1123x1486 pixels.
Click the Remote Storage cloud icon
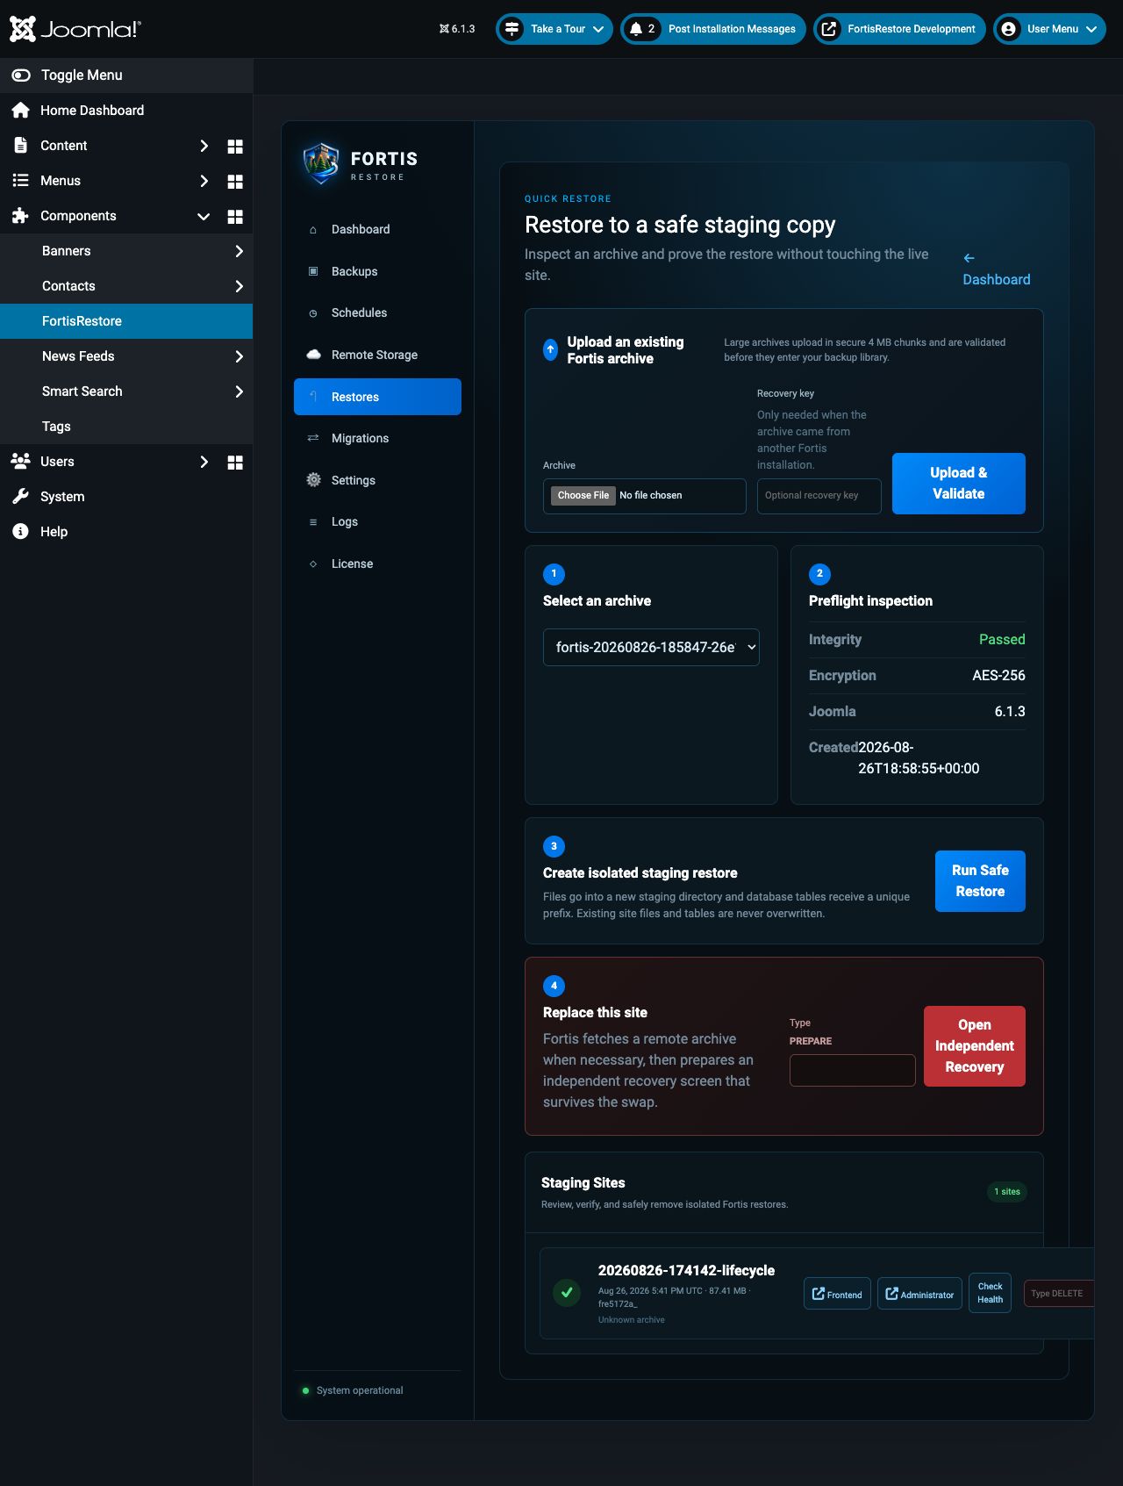pos(313,355)
